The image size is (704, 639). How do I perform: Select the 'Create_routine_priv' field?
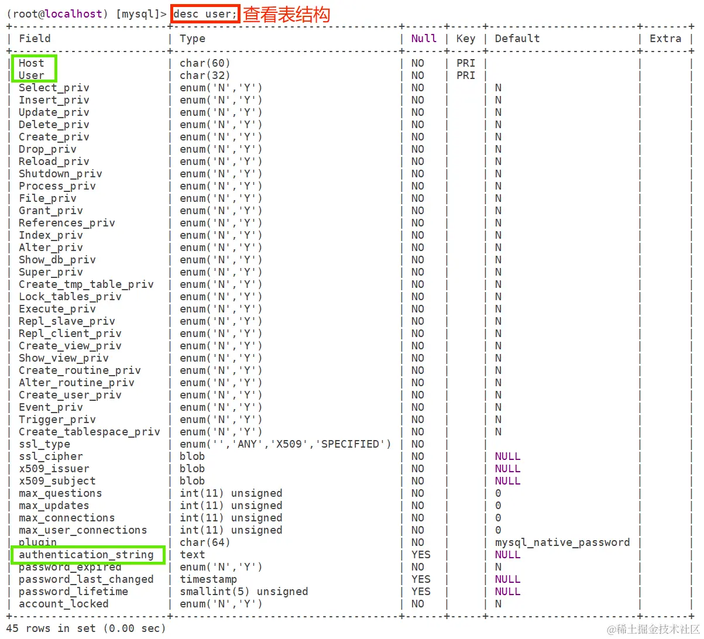point(80,370)
